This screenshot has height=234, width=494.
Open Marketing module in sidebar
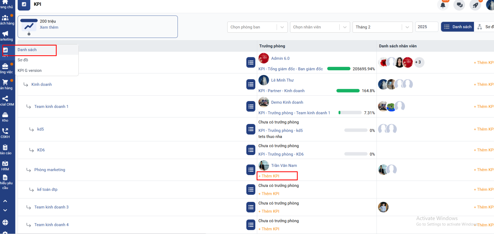(6, 35)
